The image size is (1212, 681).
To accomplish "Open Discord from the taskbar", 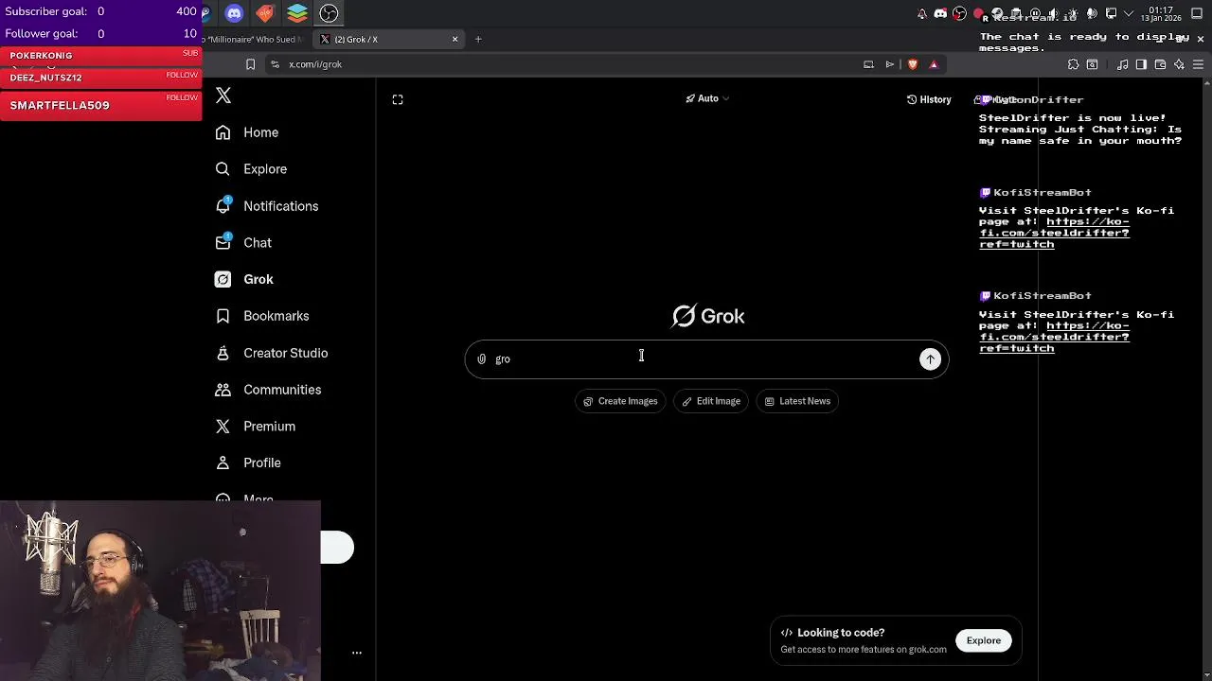I will tap(235, 13).
